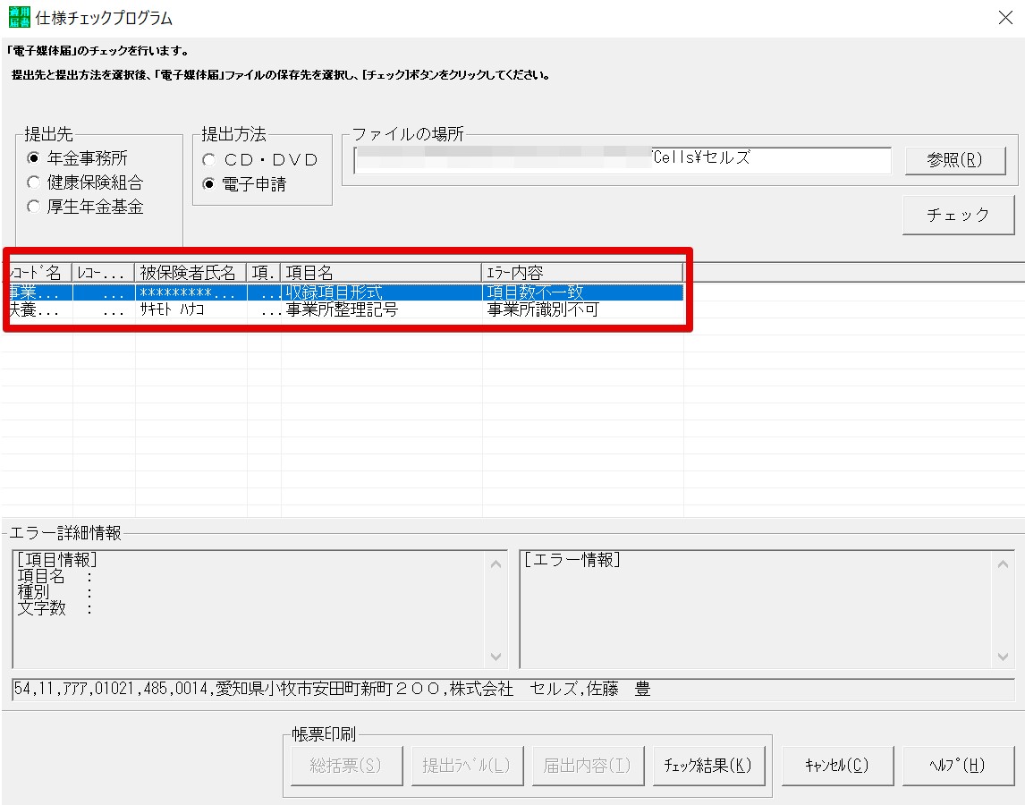Click the 項目情報 panel scrollbar down arrow
Screen dimensions: 1025x805
pos(496,656)
